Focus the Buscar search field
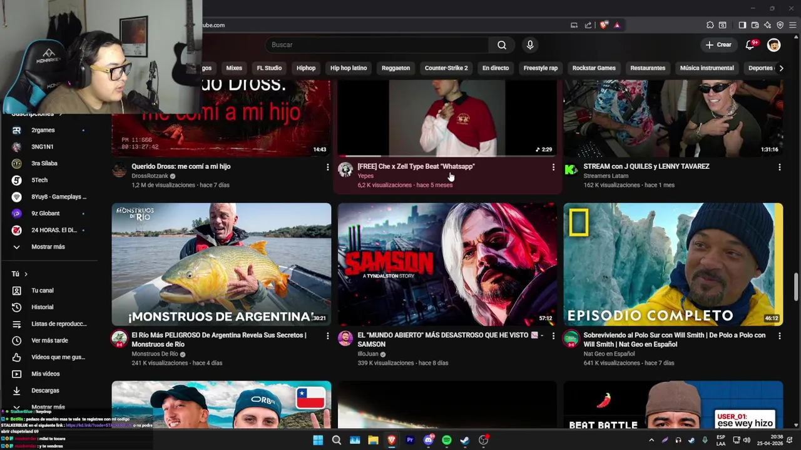The width and height of the screenshot is (801, 450). pyautogui.click(x=377, y=45)
